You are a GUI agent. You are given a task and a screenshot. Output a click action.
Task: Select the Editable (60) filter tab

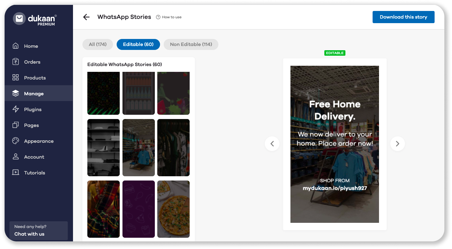pos(138,44)
